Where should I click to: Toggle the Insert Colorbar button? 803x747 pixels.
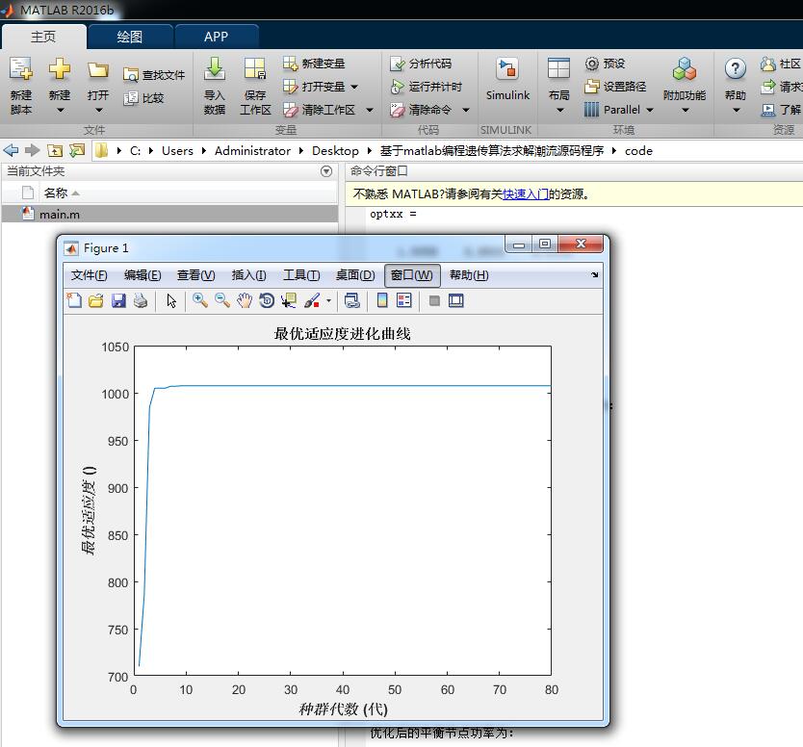coord(382,300)
